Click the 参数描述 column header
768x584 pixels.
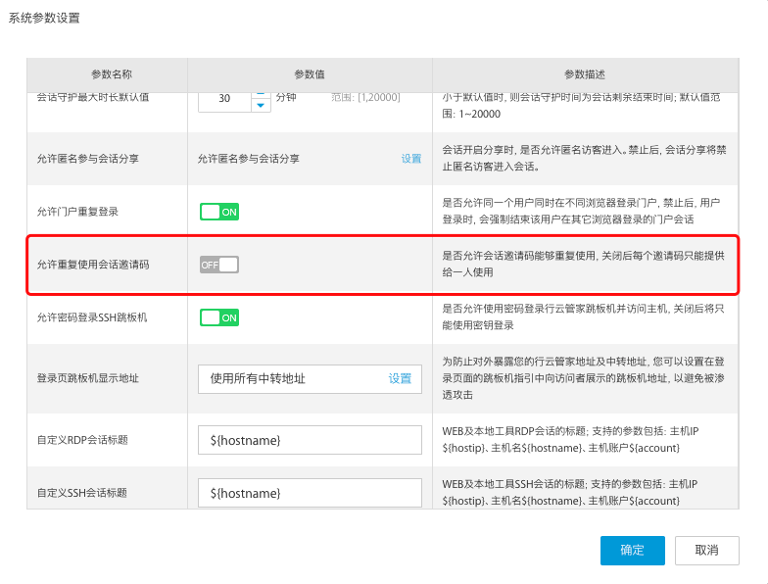(585, 74)
